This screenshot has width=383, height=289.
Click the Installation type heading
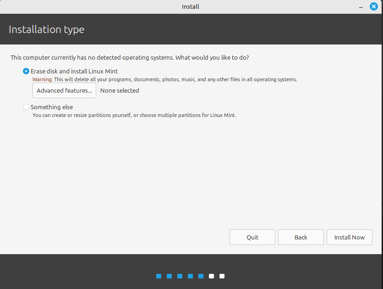point(46,29)
